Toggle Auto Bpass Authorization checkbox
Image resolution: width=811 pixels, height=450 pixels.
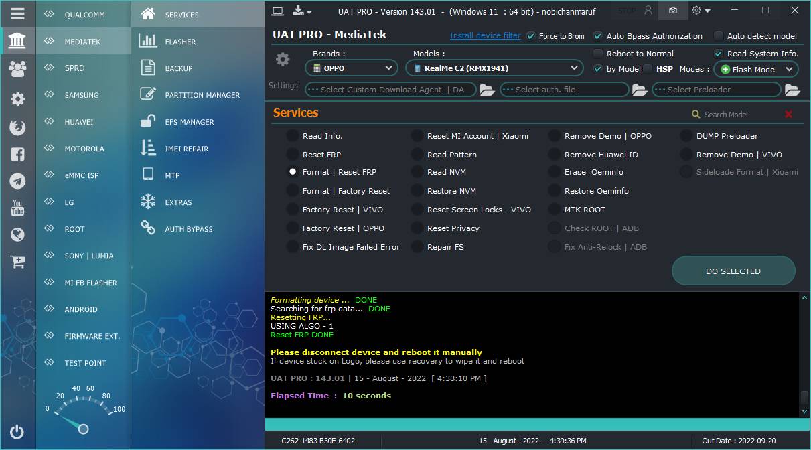tap(598, 36)
